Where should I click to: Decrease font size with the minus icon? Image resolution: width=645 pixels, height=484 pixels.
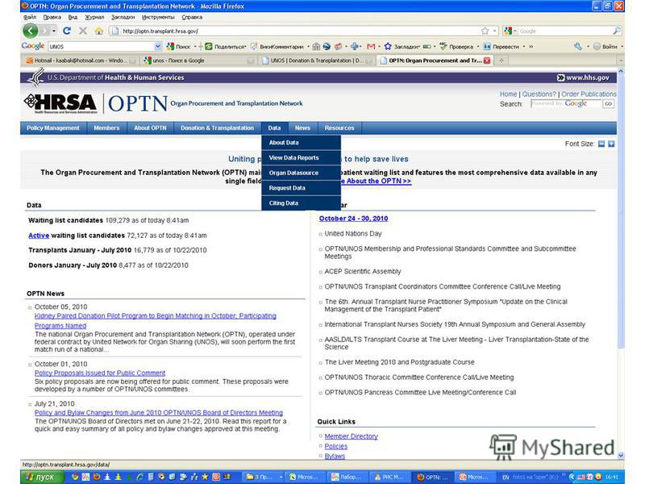tap(601, 144)
